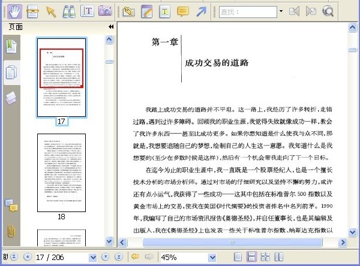The width and height of the screenshot is (360, 266).
Task: Open the notepad pencil annotation tool
Action: click(x=147, y=11)
